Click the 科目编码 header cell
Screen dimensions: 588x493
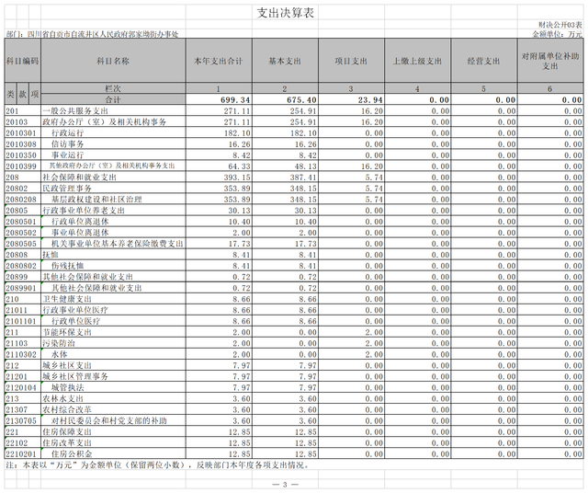click(22, 61)
